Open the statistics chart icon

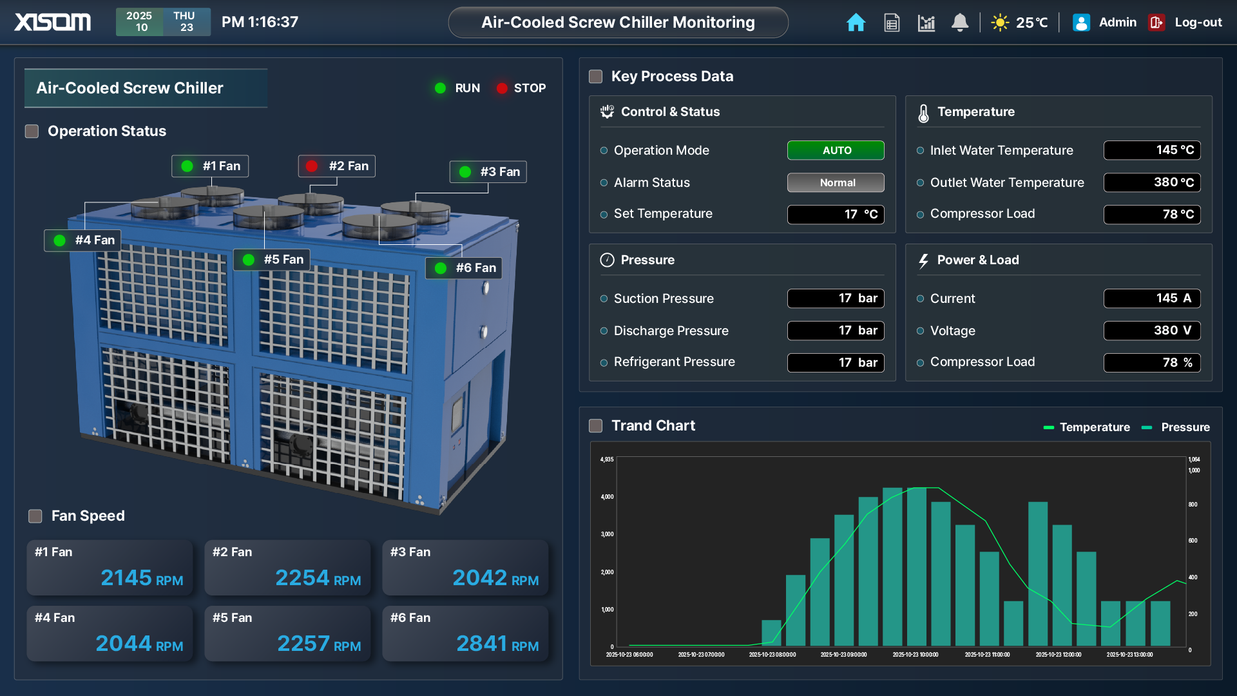[x=926, y=22]
